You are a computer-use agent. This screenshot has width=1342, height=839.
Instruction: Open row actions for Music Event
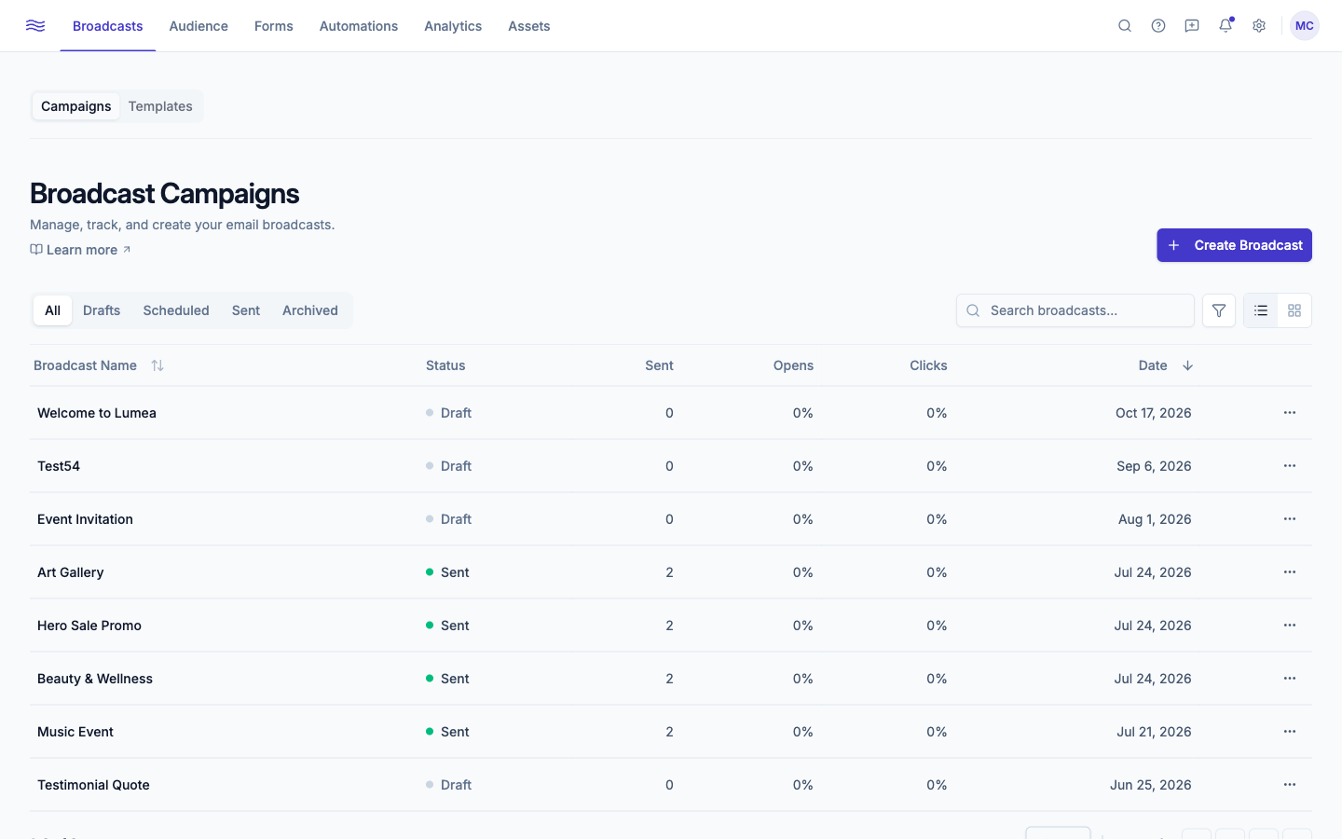click(x=1290, y=732)
